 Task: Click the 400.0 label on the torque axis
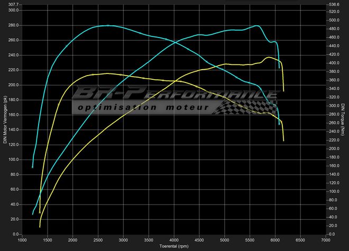[333, 63]
